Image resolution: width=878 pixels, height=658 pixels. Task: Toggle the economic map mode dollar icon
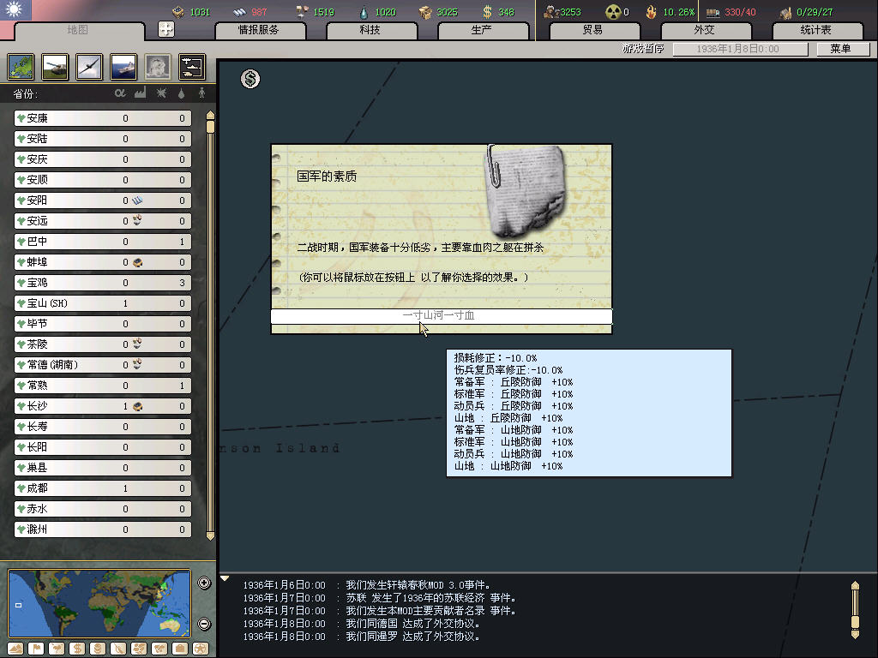click(x=77, y=648)
